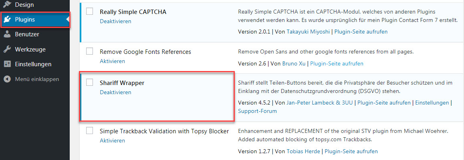Open the Shariff Support-Forum link
This screenshot has width=464, height=160.
click(257, 111)
